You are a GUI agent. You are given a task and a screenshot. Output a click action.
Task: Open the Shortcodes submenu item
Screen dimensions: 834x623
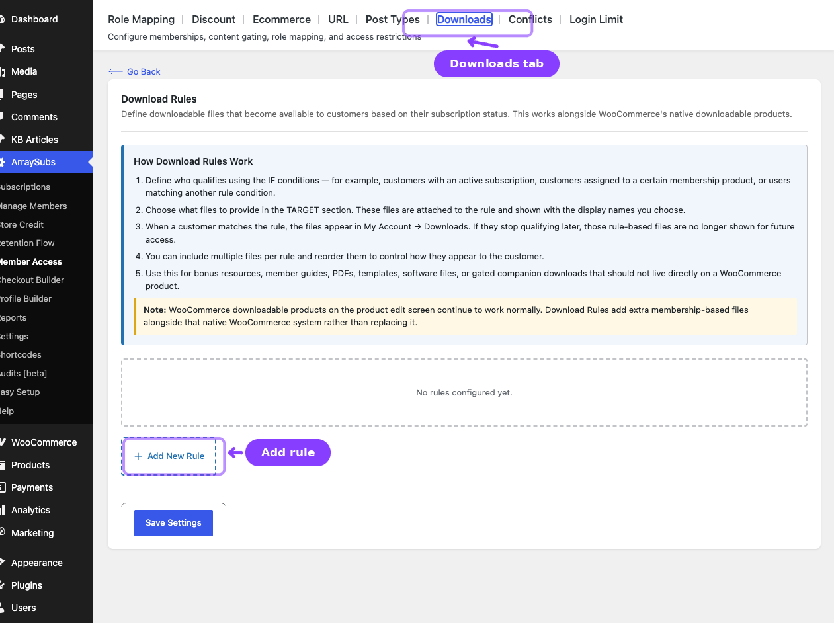point(21,354)
